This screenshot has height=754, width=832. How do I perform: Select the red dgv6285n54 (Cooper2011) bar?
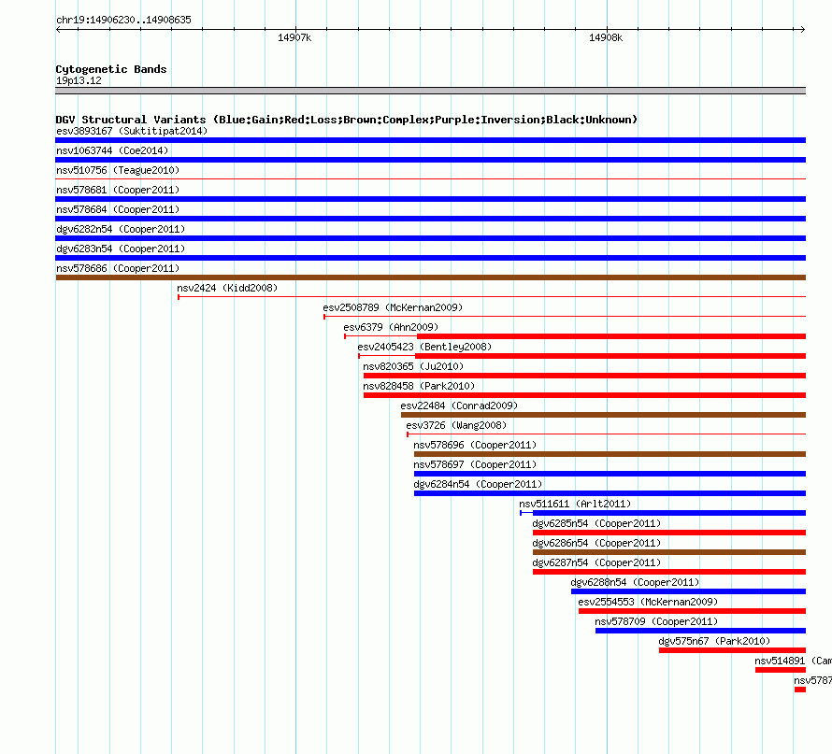tap(669, 533)
